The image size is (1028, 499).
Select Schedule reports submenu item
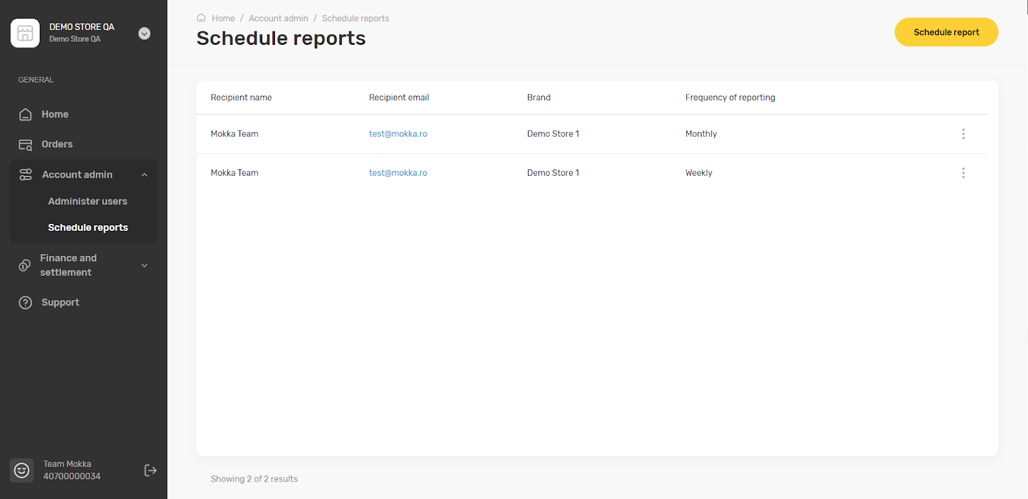tap(88, 228)
